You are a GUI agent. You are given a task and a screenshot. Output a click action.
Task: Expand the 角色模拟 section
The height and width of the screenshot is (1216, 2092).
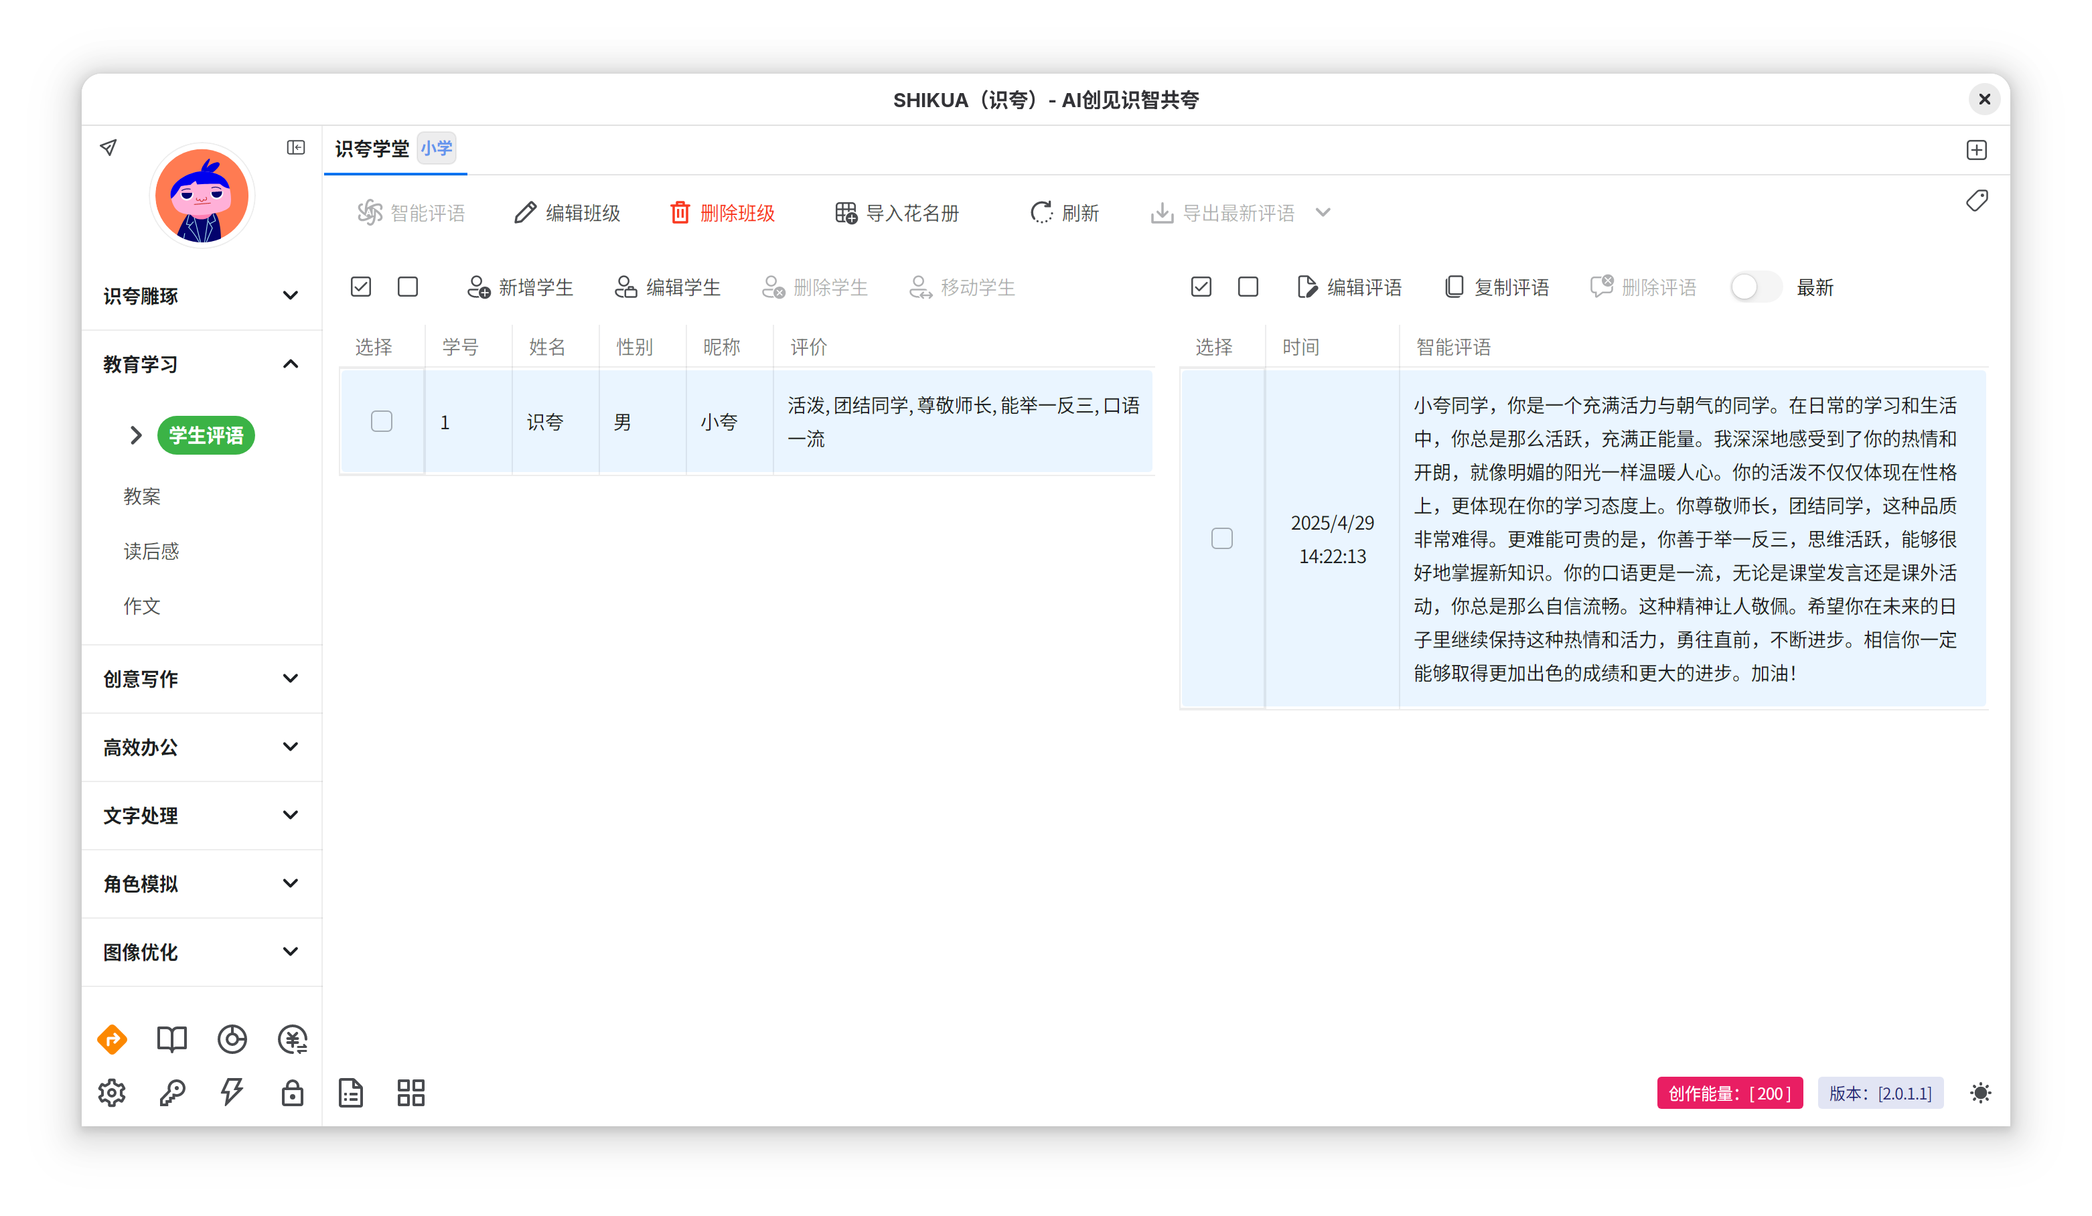pyautogui.click(x=201, y=884)
